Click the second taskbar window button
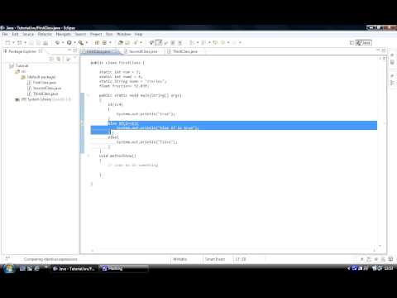This screenshot has height=298, width=397. [x=123, y=268]
